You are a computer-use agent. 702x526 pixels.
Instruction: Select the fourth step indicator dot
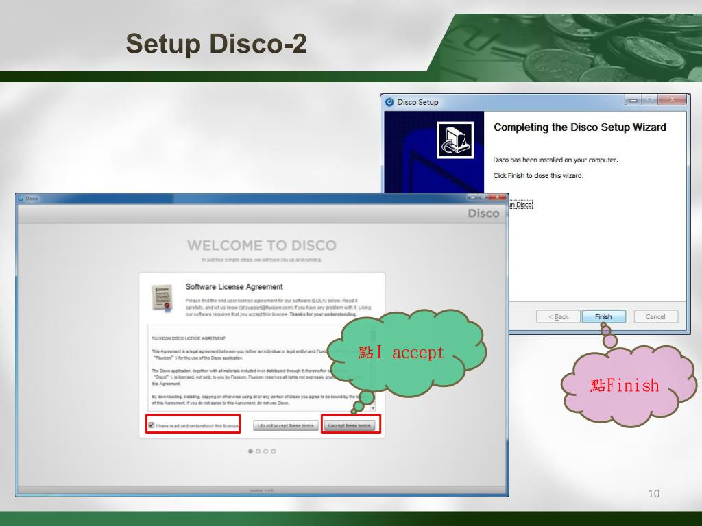pyautogui.click(x=274, y=451)
